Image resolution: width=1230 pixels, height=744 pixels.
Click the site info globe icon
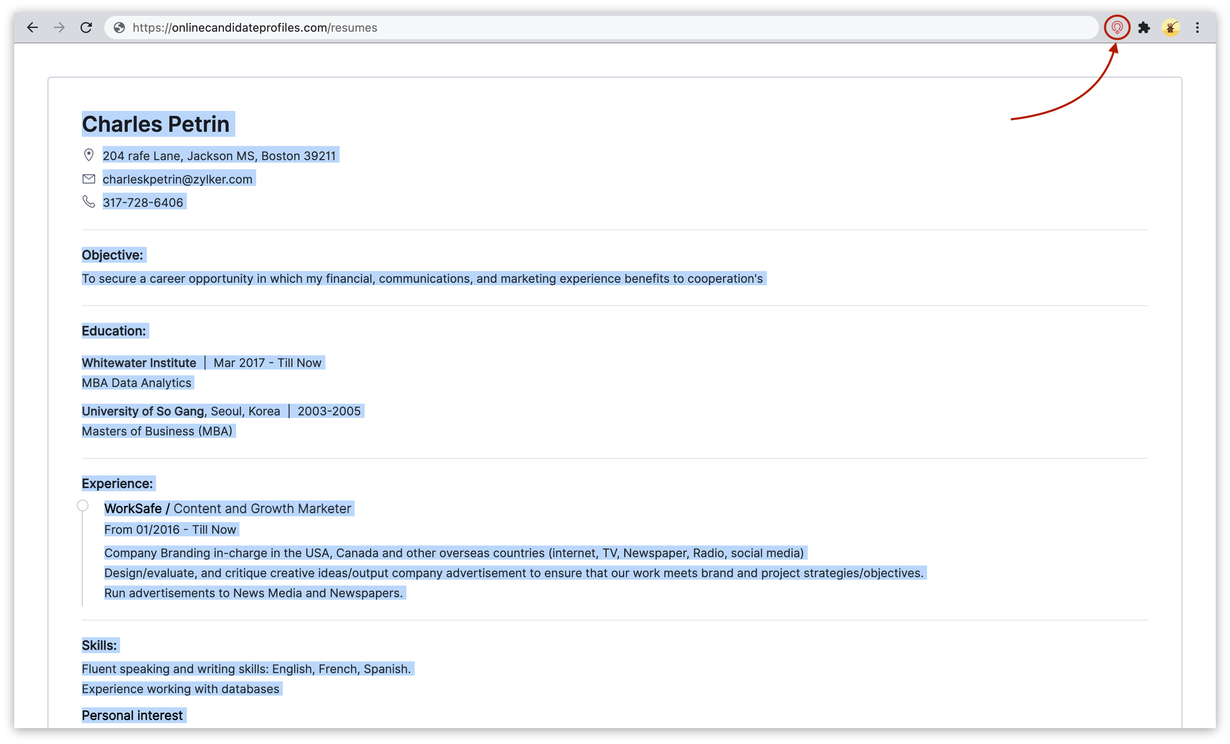[x=119, y=28]
